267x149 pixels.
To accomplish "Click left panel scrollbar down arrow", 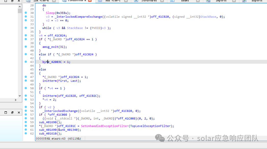I will point(20,96).
